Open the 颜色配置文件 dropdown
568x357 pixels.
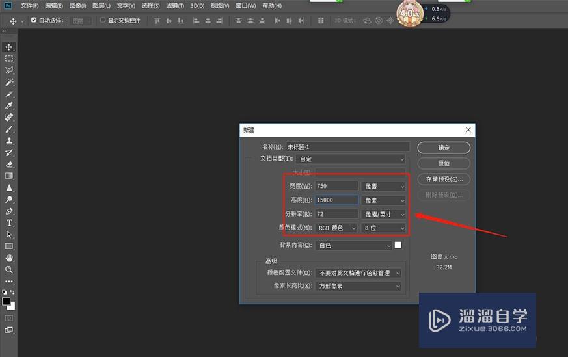click(x=358, y=273)
